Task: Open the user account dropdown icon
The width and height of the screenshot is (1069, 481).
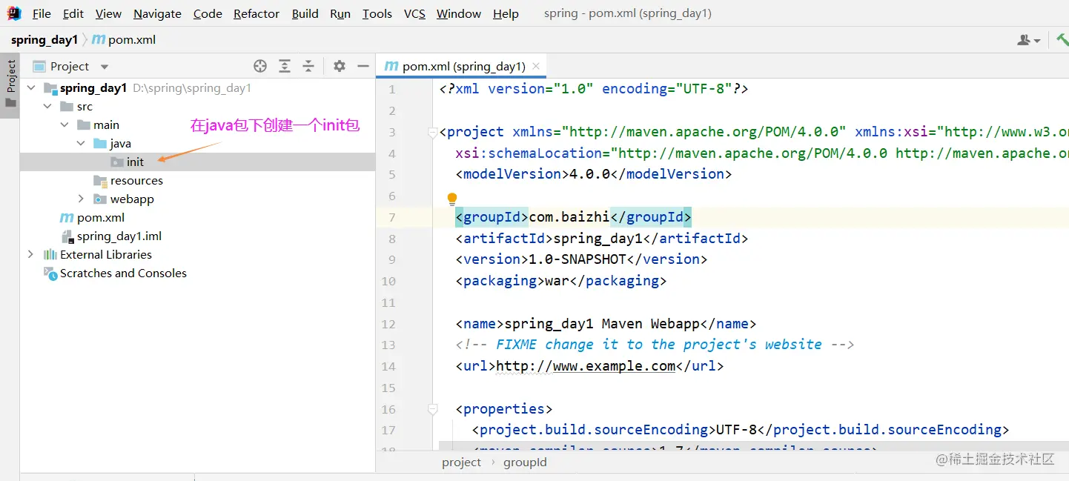Action: click(1029, 40)
